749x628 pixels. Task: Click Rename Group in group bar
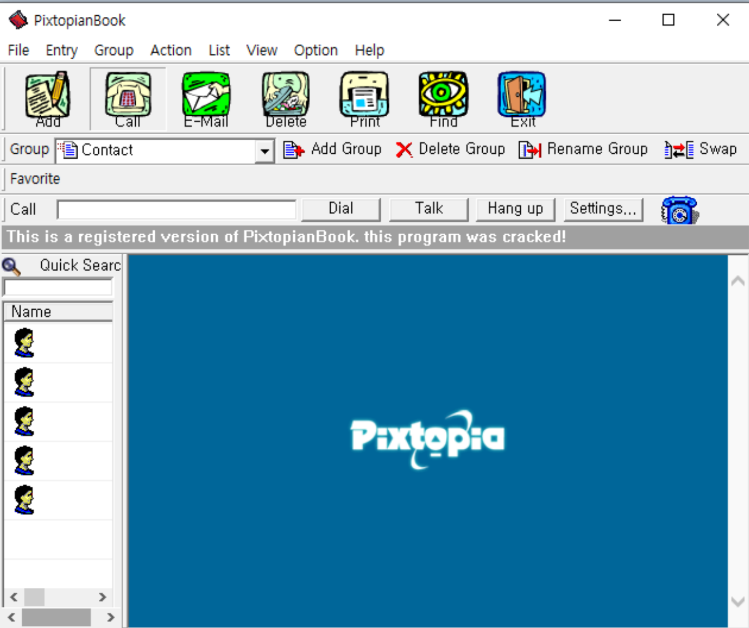tap(583, 150)
